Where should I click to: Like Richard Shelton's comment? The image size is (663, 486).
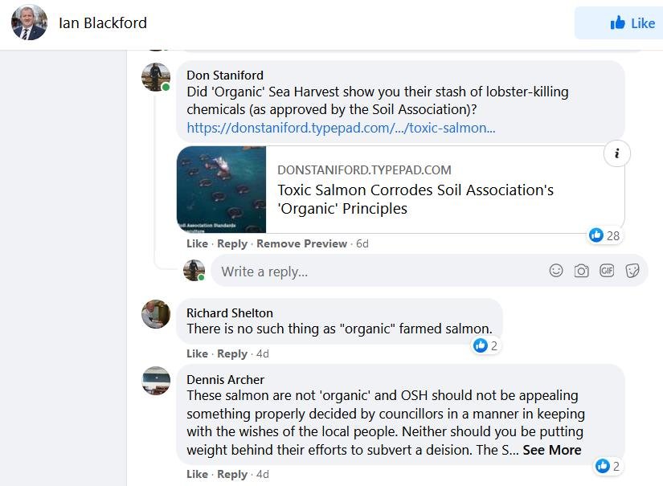click(x=197, y=353)
